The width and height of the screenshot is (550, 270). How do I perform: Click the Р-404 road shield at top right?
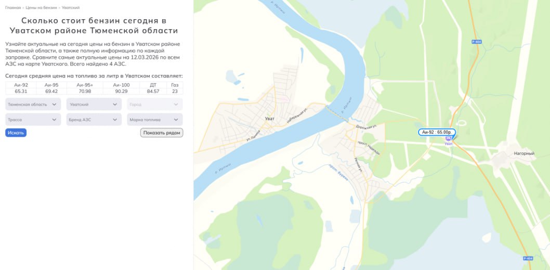pos(476,42)
